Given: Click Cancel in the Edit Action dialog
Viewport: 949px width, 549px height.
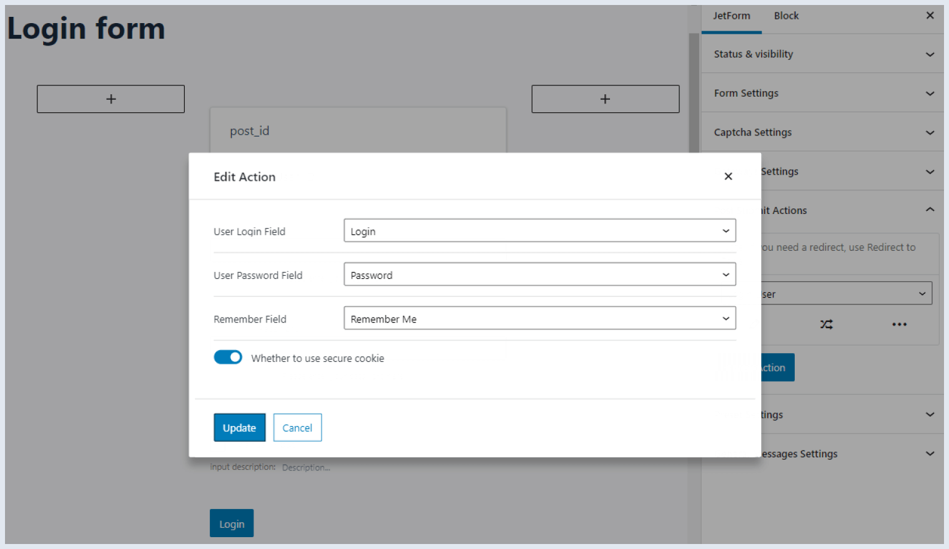Looking at the screenshot, I should 297,427.
